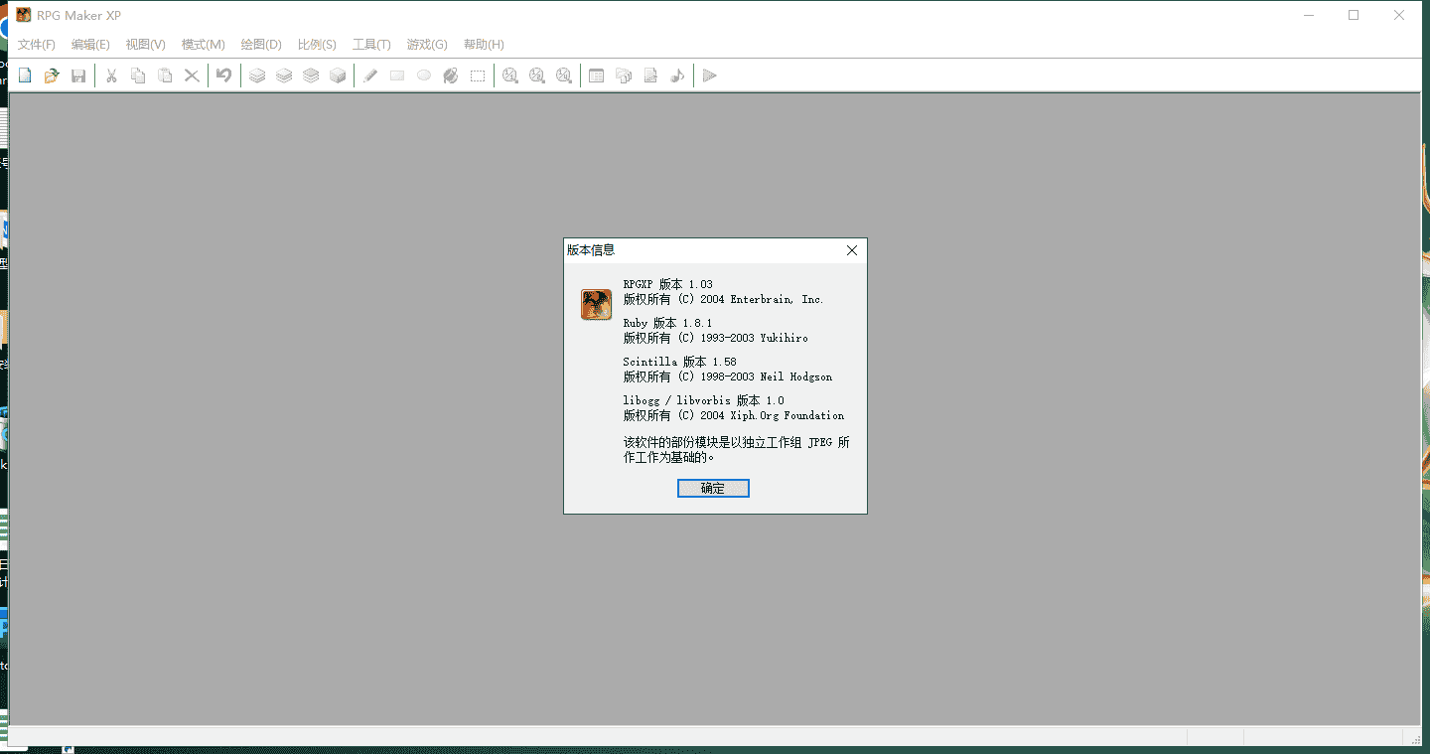Select the Undo icon
1430x754 pixels.
point(223,75)
